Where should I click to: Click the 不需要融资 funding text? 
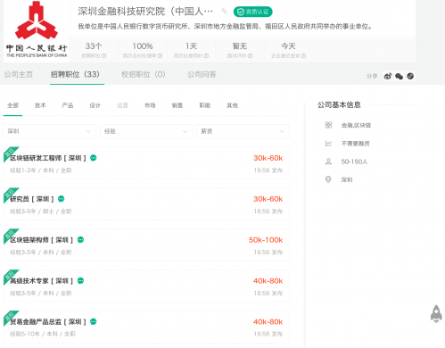(x=355, y=144)
